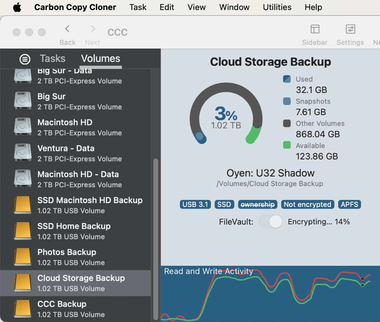Open the Apple menu

point(17,7)
